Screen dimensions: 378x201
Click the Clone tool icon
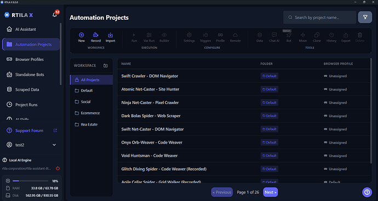click(x=317, y=35)
